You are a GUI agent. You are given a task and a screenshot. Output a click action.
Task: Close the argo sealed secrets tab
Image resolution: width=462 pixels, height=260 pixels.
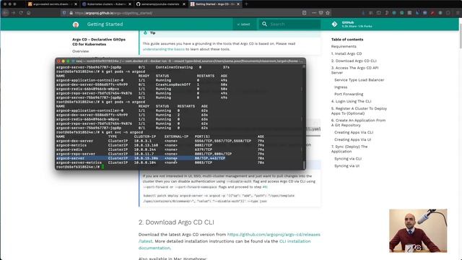click(76, 4)
